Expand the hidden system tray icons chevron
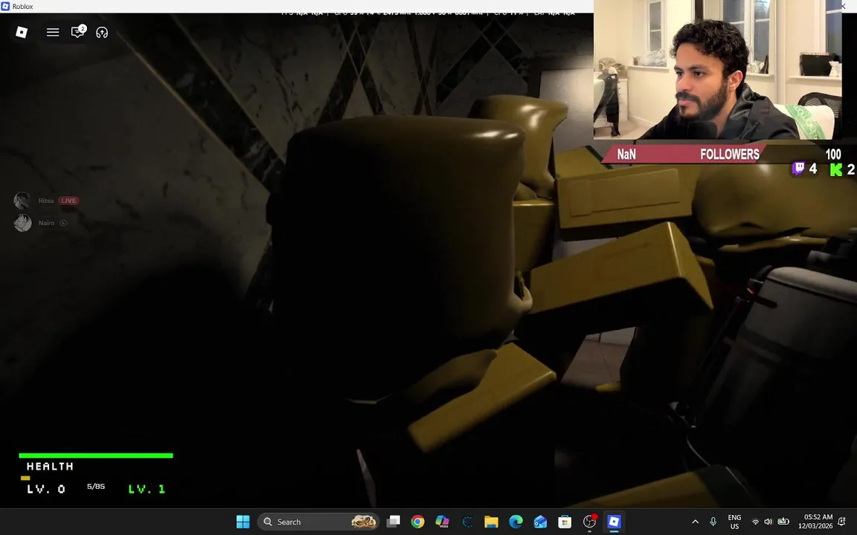The image size is (857, 535). (696, 522)
